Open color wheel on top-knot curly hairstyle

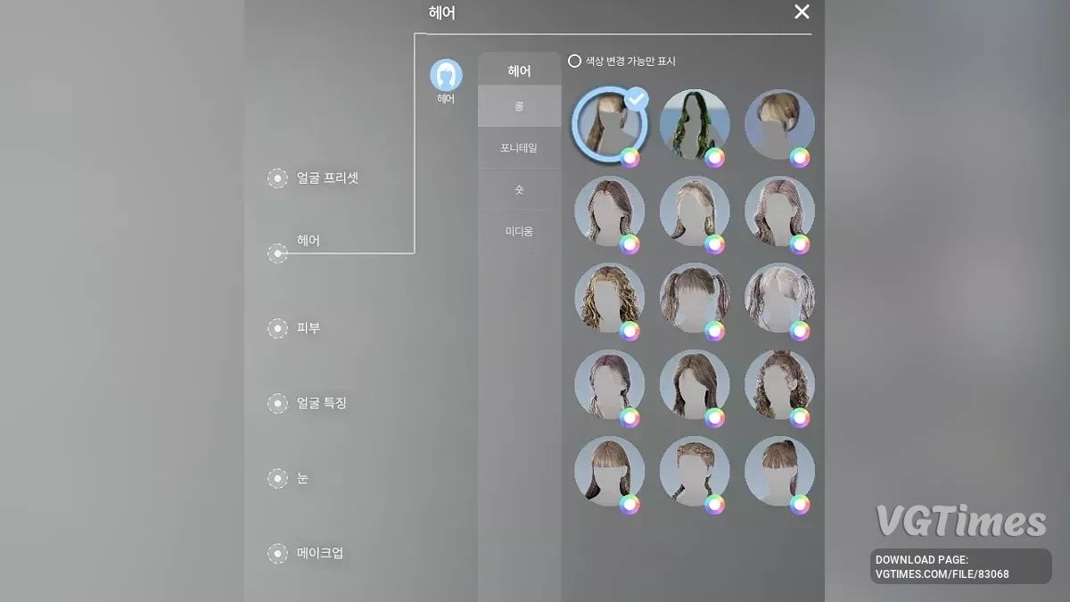pyautogui.click(x=800, y=417)
